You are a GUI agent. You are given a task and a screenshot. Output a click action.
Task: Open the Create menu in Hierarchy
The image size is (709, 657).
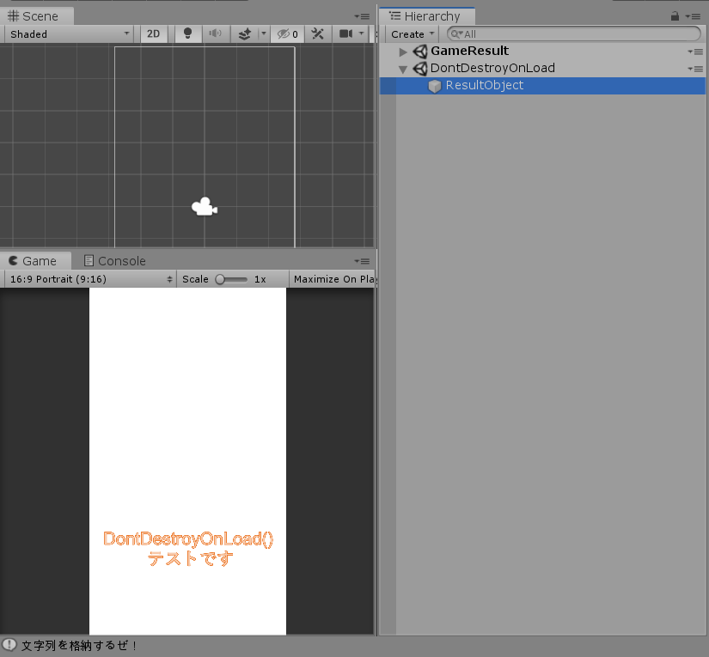pos(411,33)
